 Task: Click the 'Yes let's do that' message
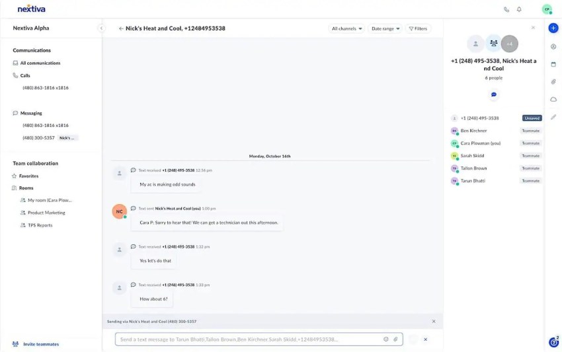155,261
